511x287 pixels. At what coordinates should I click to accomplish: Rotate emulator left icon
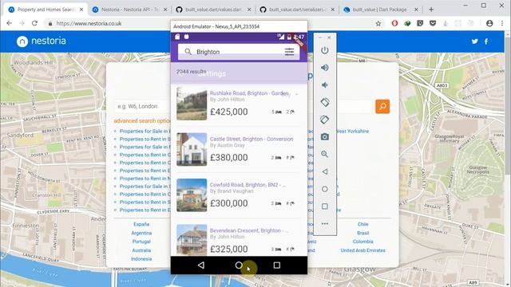tap(325, 102)
